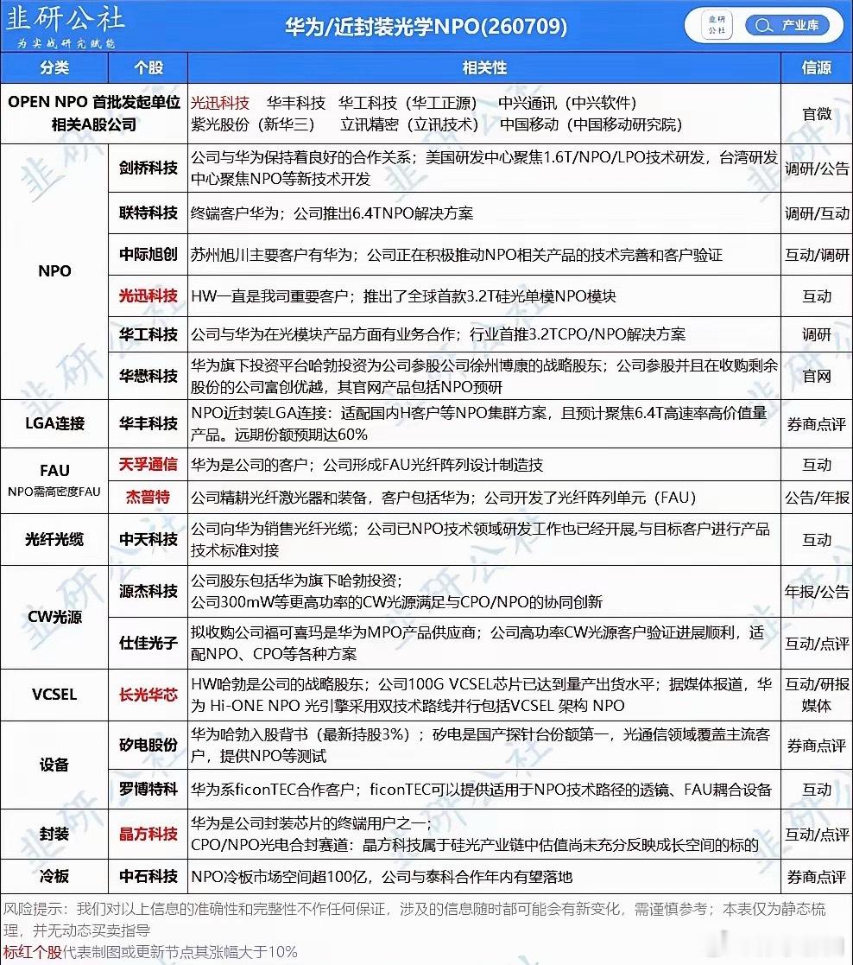This screenshot has height=965, width=853.
Task: Click the 分类 column header
Action: [54, 67]
